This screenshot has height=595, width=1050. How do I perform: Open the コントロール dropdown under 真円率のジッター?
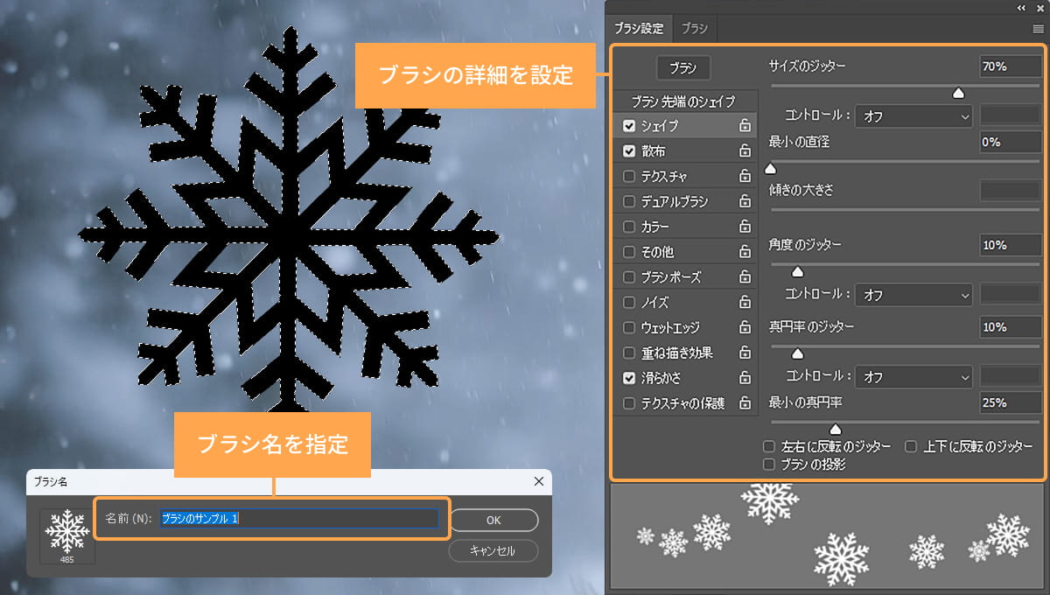click(913, 376)
